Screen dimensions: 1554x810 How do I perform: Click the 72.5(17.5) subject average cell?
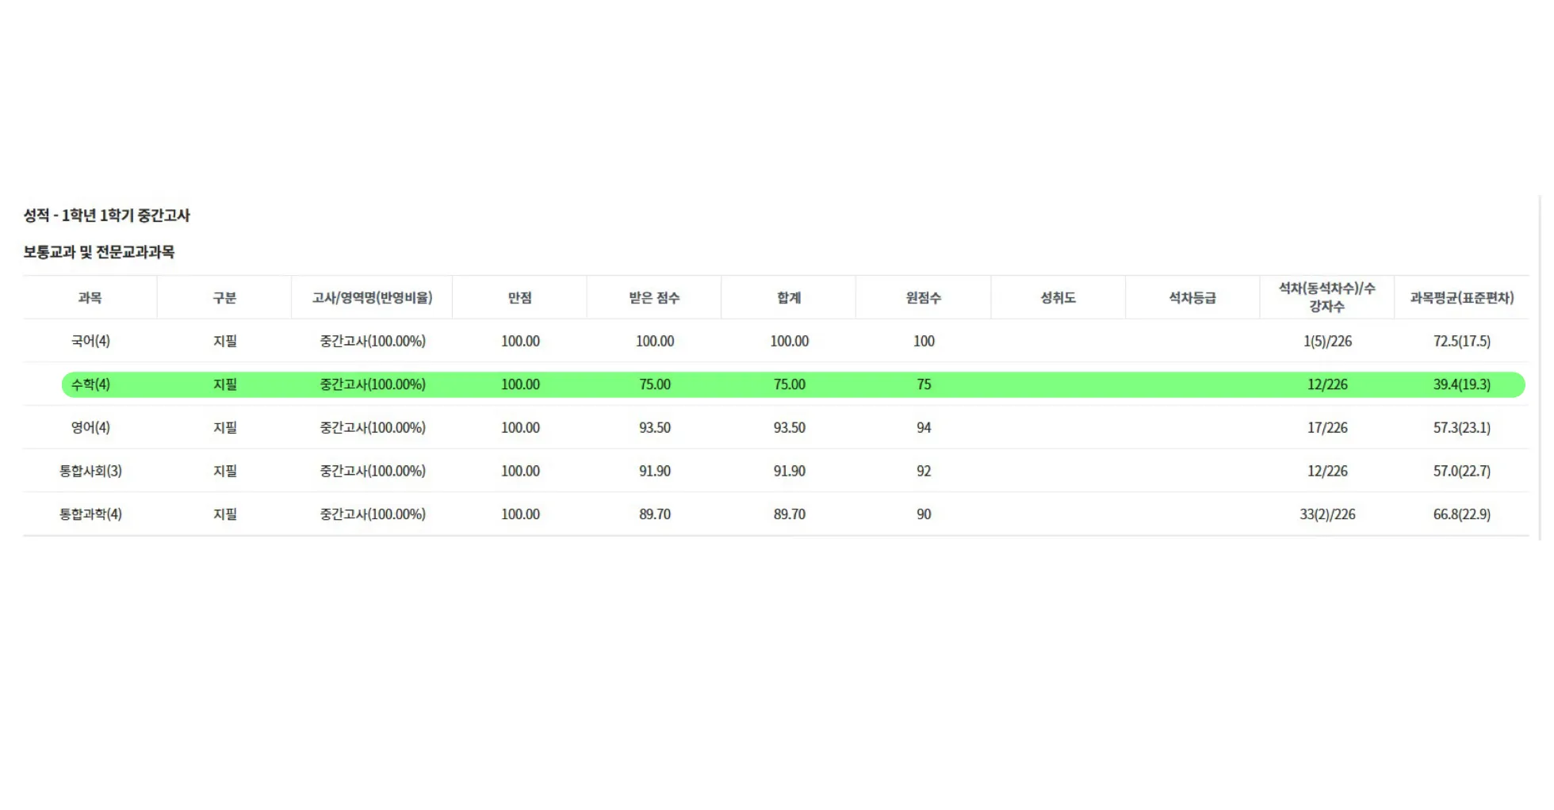pos(1461,341)
